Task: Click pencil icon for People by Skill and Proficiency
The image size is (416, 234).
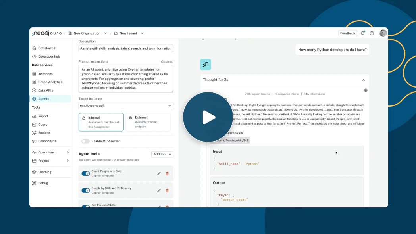Action: [x=159, y=190]
